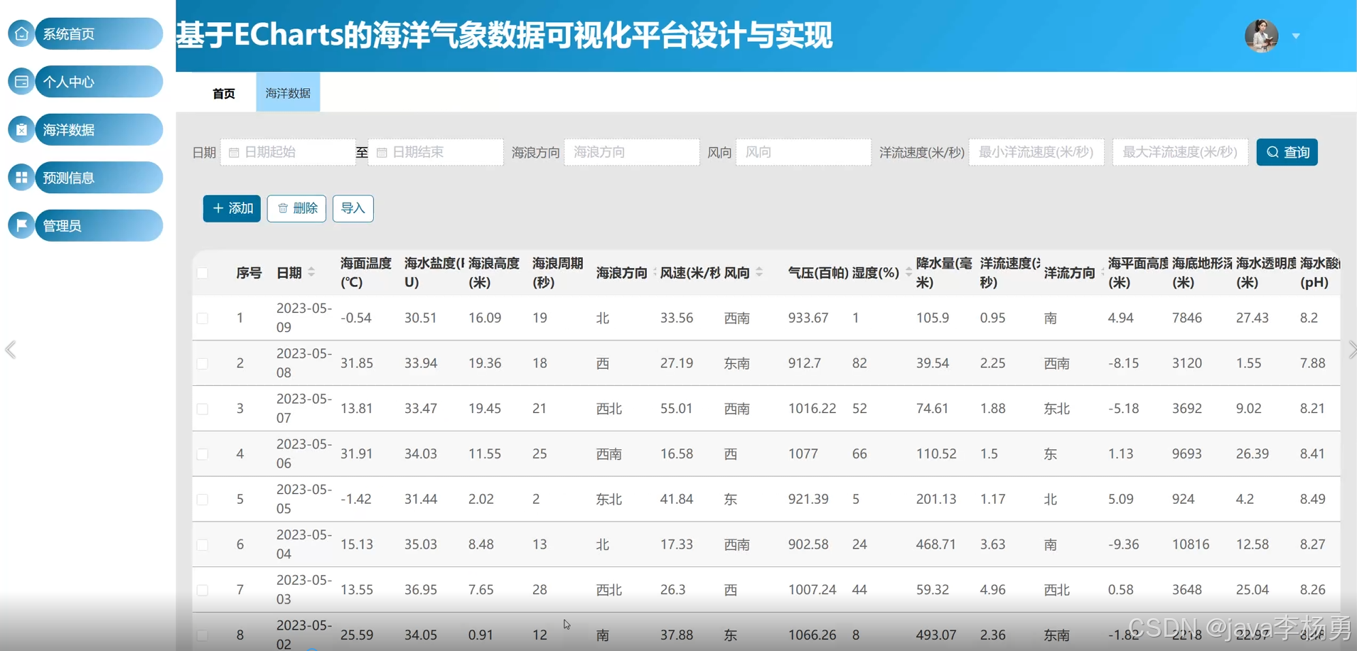Focus the 最小洋流速度(米/秒) field

coord(1036,152)
